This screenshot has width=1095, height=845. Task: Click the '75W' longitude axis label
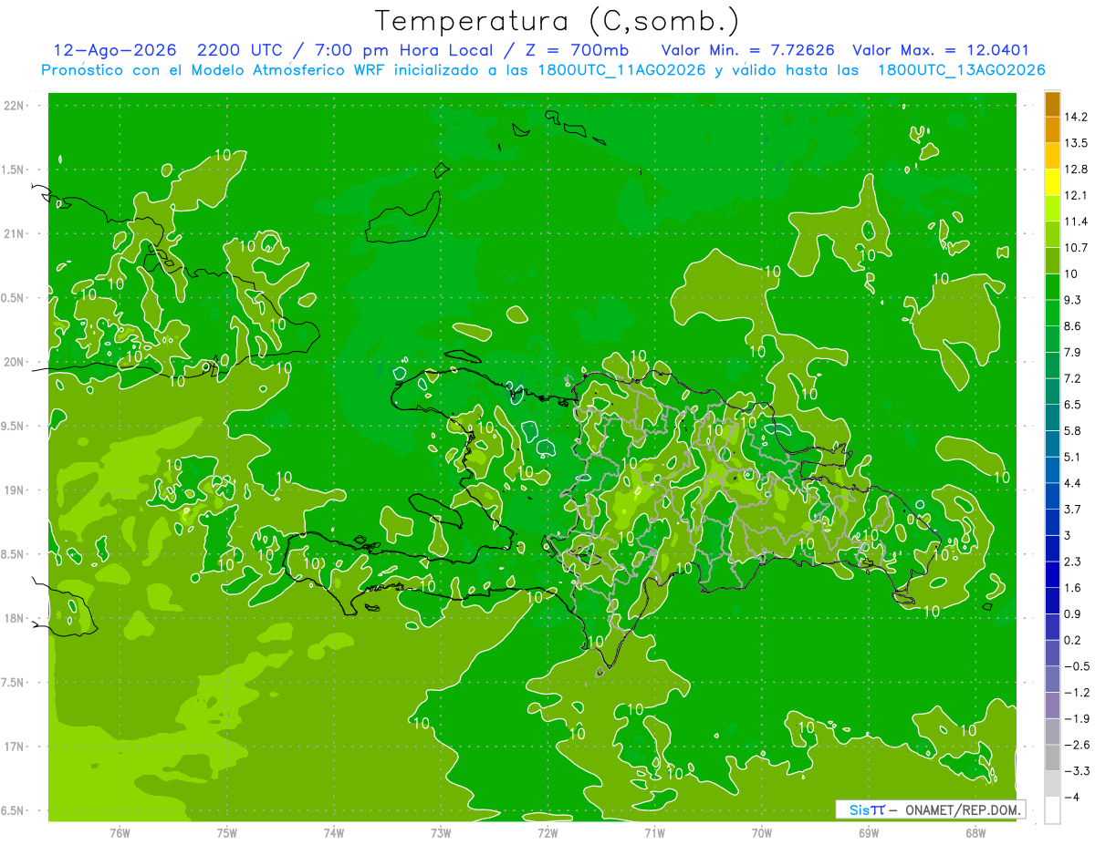[227, 833]
